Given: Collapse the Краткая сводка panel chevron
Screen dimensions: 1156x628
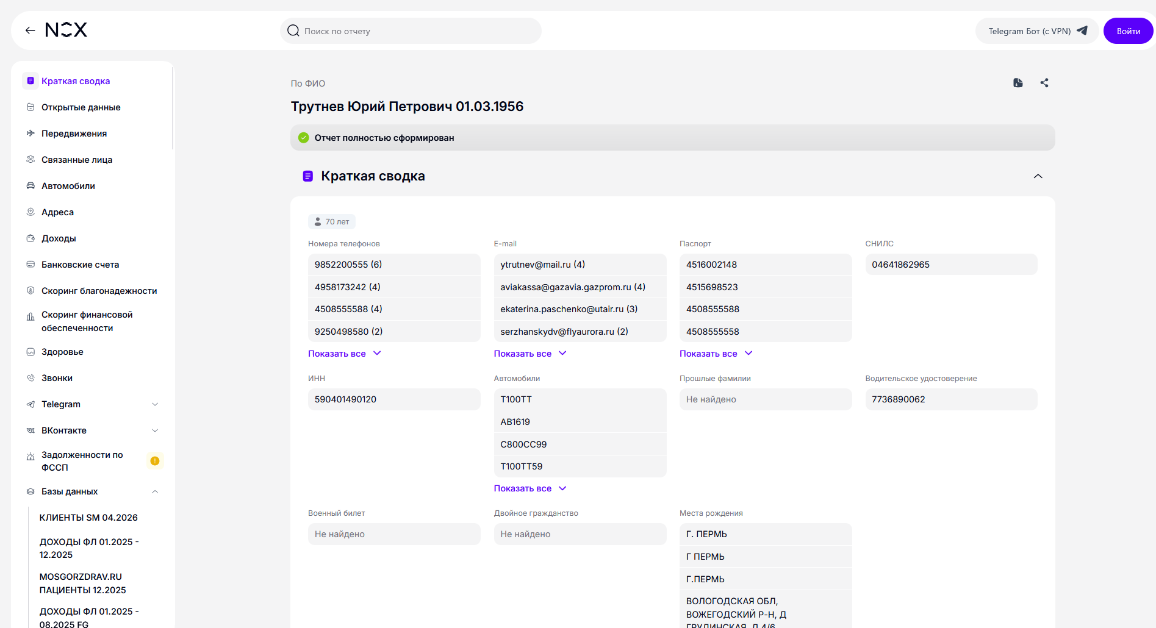Looking at the screenshot, I should pos(1038,176).
